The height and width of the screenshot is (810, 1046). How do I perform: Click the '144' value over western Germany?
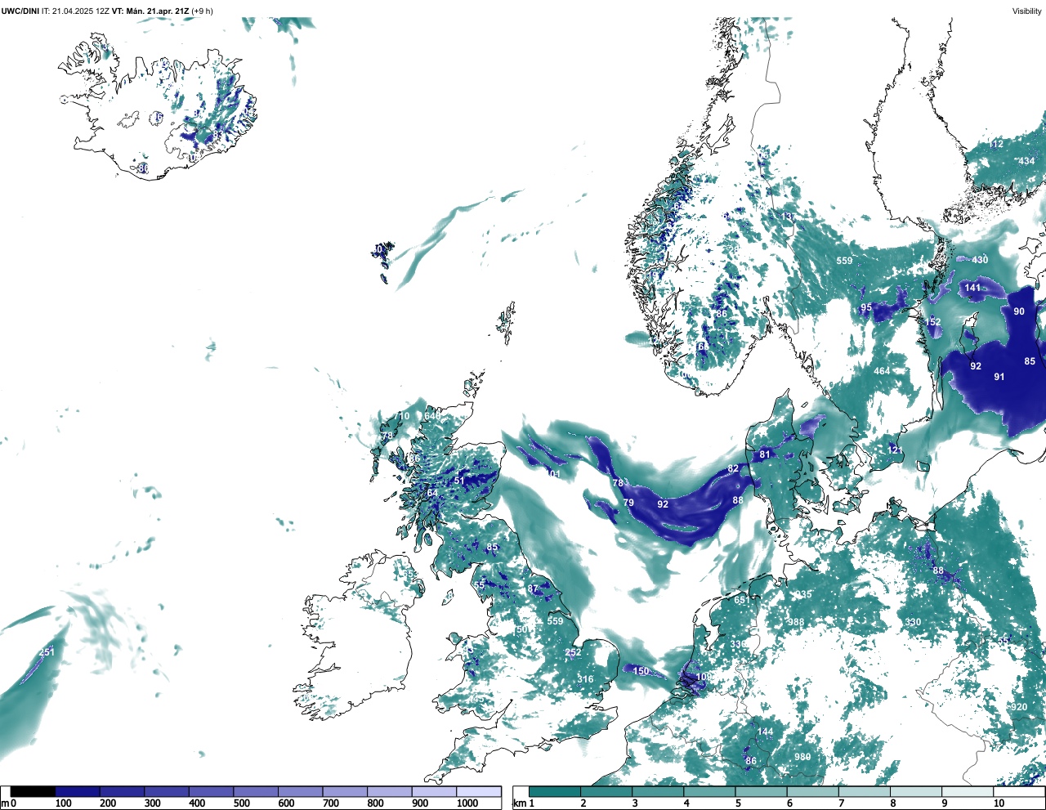[765, 732]
